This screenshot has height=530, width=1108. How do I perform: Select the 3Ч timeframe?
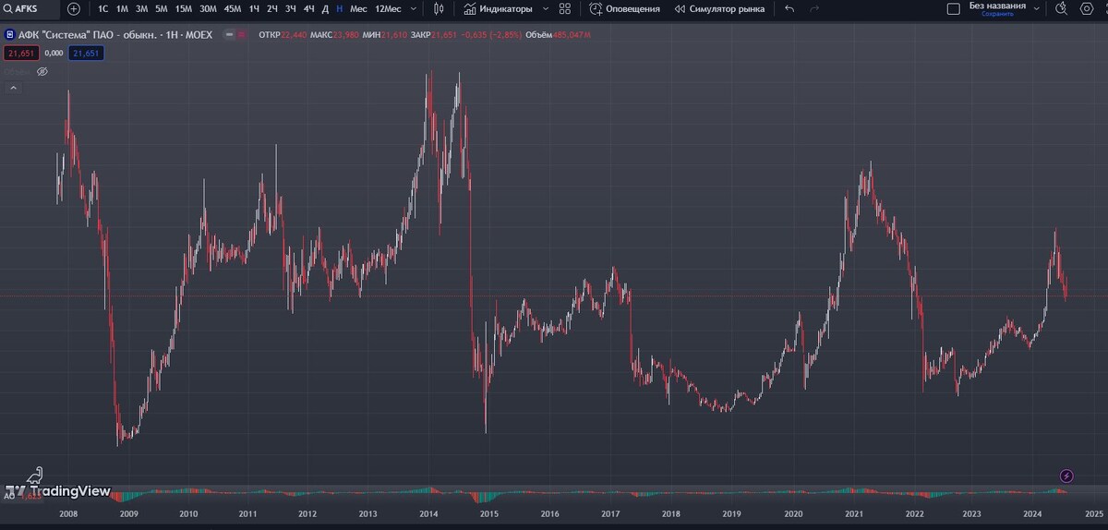[290, 8]
